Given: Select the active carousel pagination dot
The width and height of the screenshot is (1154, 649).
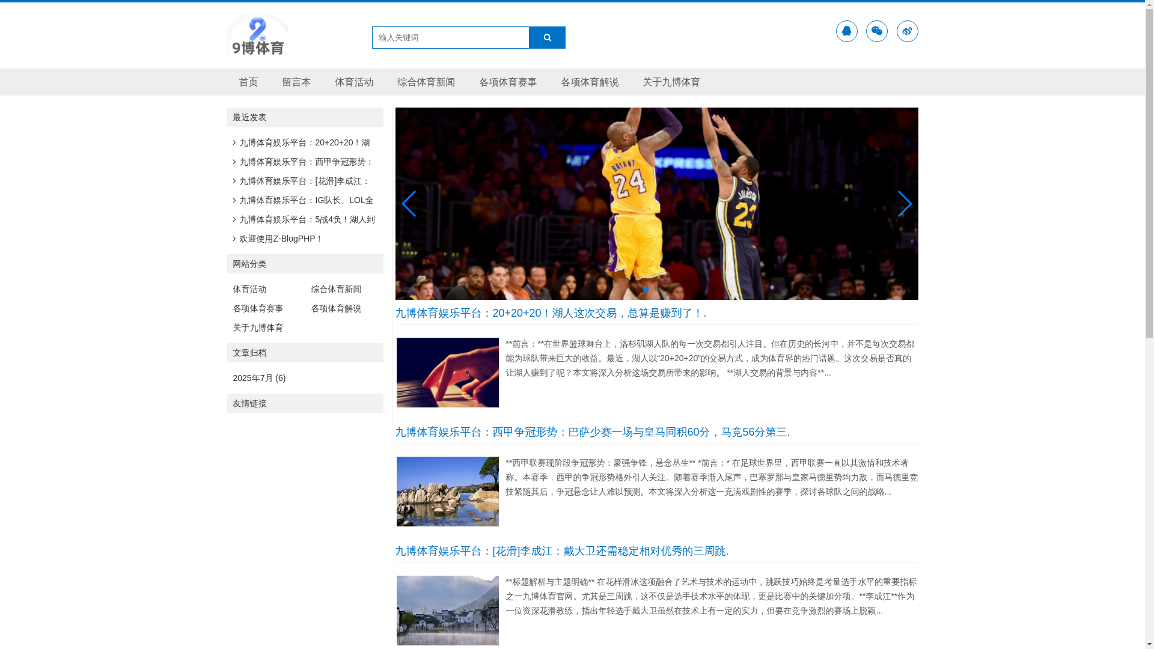Looking at the screenshot, I should [x=646, y=289].
